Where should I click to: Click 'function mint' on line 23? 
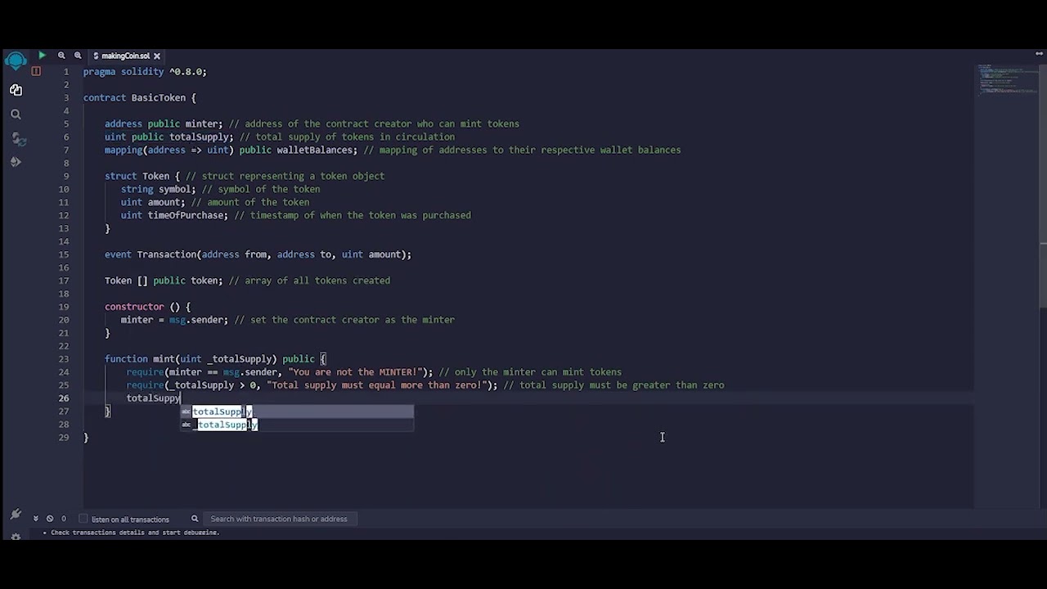pos(139,359)
